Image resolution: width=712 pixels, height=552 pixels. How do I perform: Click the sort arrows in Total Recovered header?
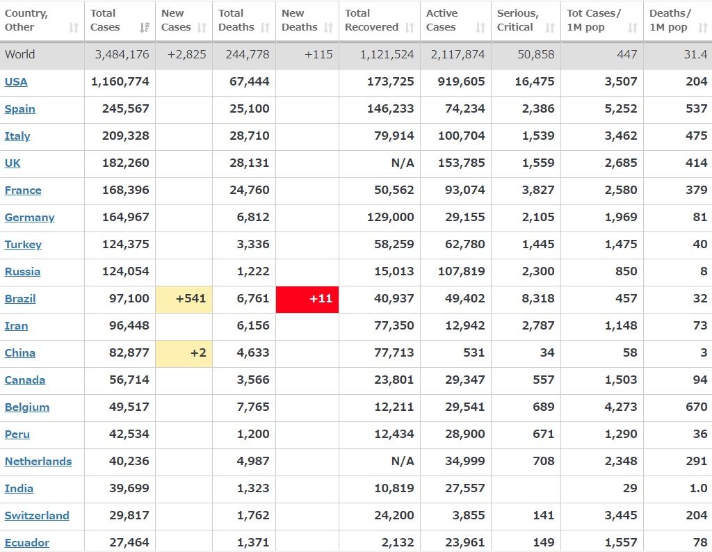click(x=410, y=28)
